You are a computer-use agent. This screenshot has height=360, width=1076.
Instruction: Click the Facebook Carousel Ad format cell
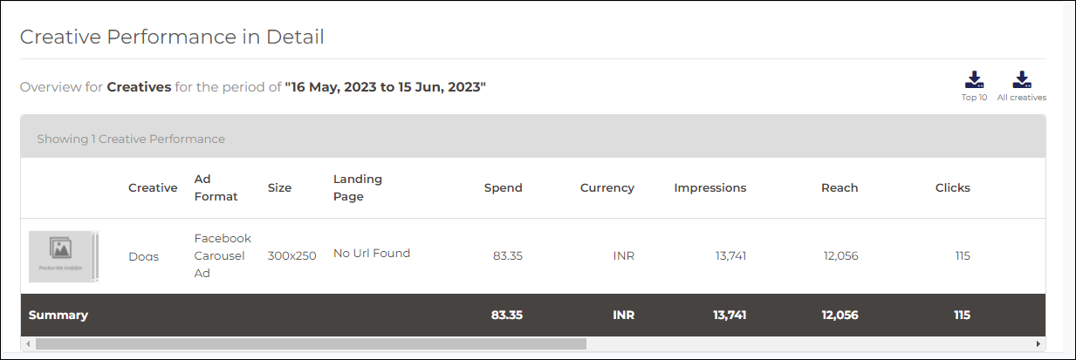coord(223,255)
